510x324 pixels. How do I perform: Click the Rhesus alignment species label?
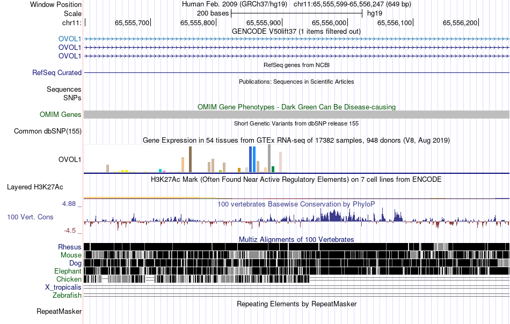point(70,247)
